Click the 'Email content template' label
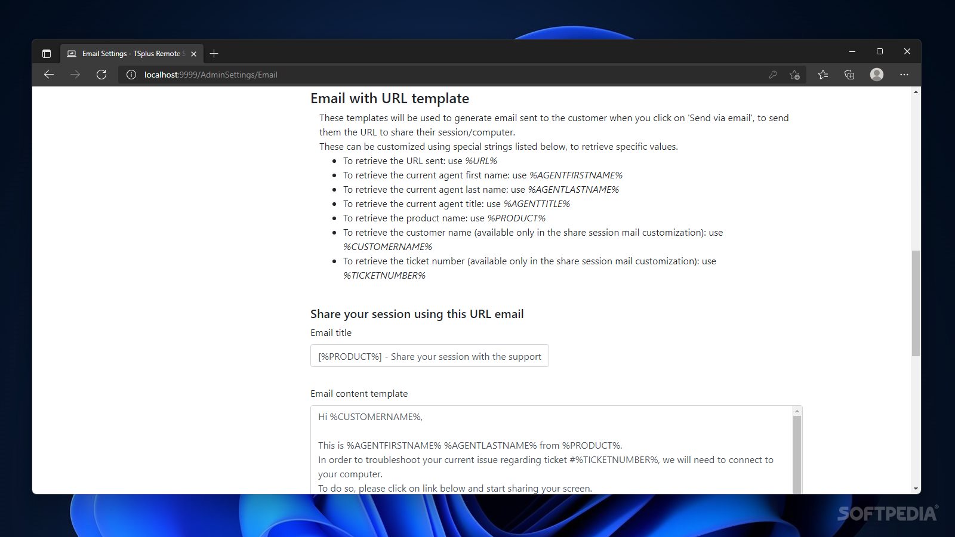955x537 pixels. [x=359, y=394]
